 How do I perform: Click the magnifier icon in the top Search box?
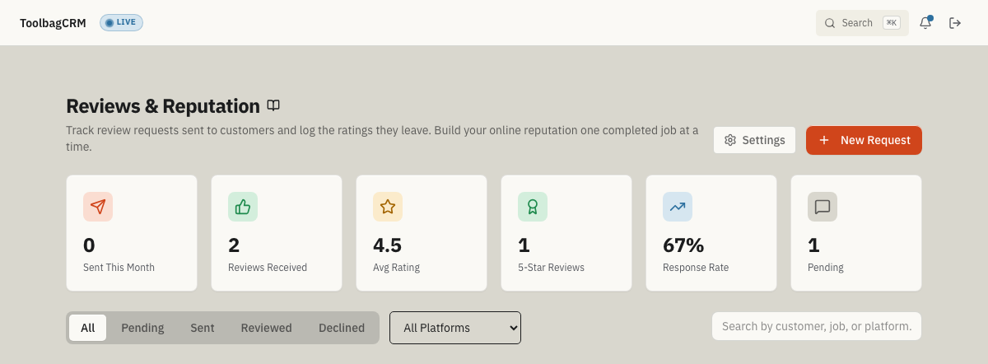pyautogui.click(x=830, y=23)
